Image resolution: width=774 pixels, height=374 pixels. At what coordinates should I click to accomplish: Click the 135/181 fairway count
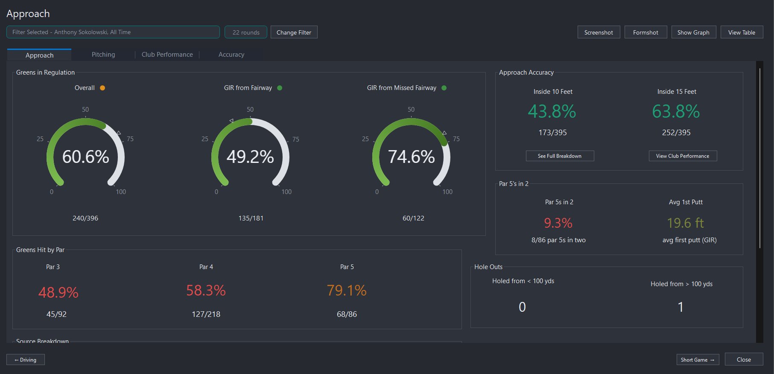pyautogui.click(x=251, y=218)
